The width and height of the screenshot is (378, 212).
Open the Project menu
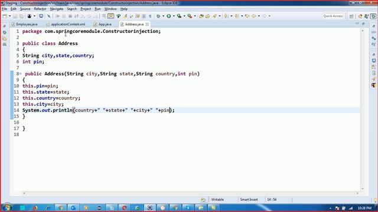tap(86, 9)
